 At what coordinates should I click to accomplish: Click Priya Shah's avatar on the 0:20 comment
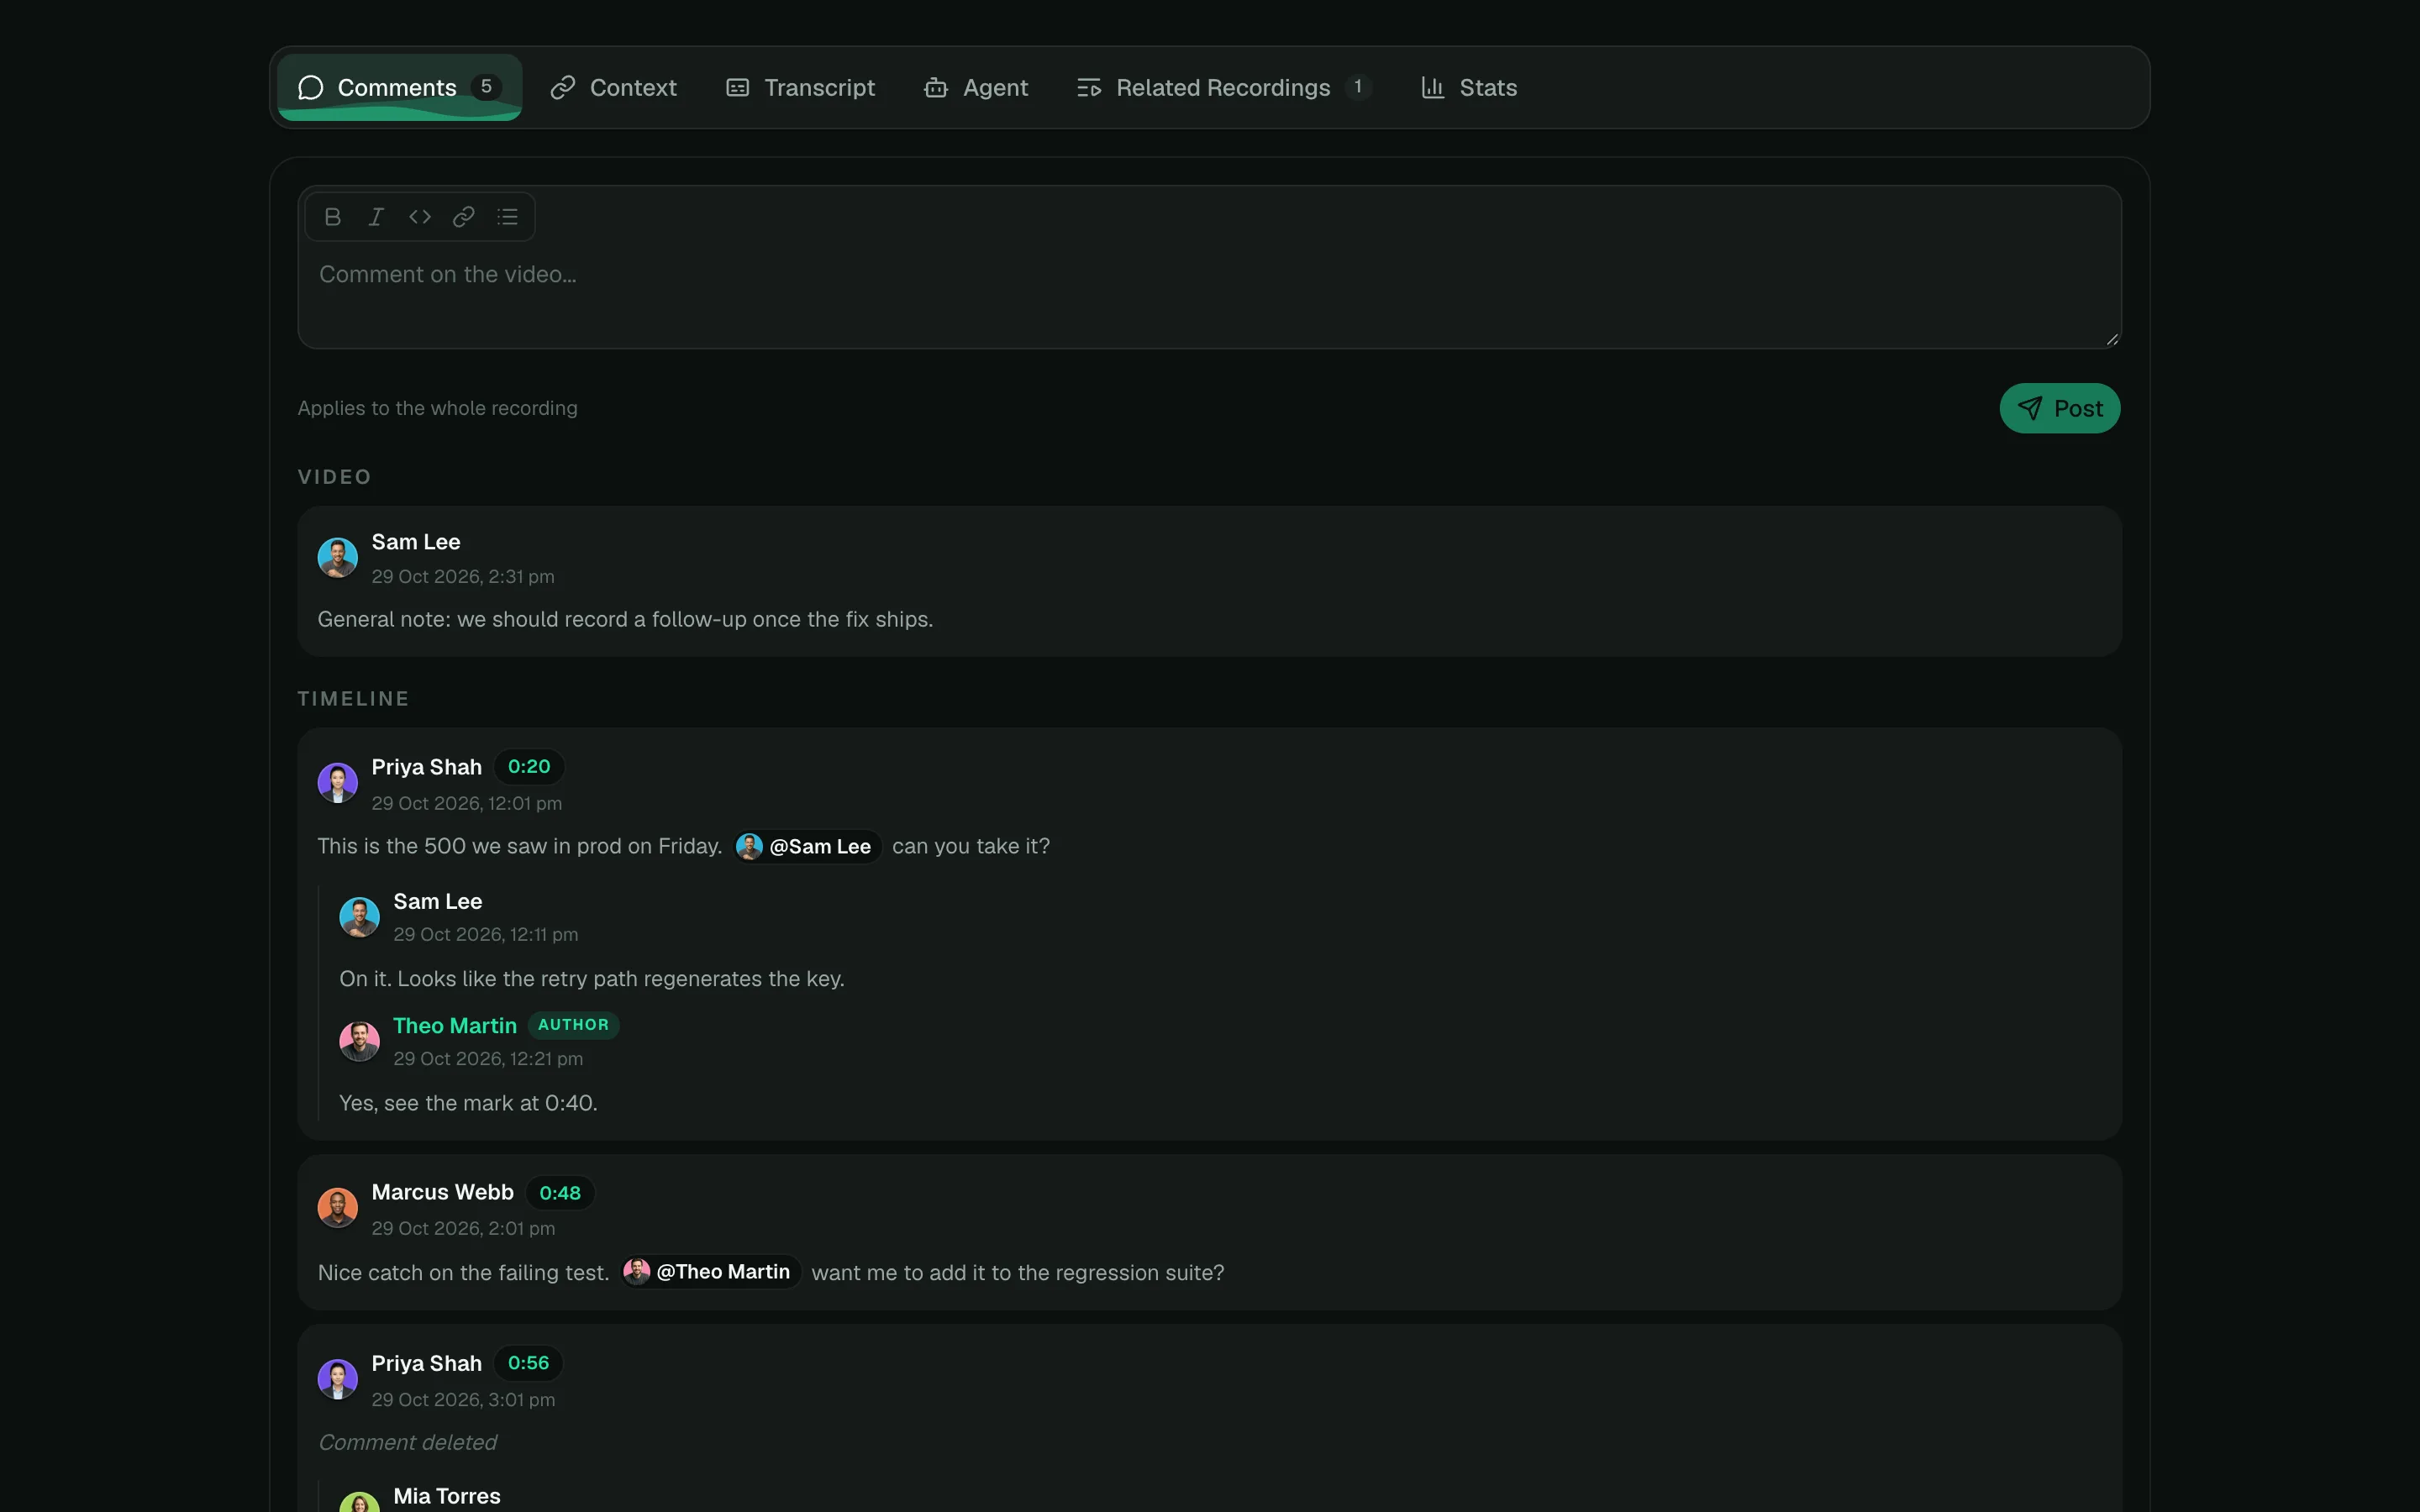tap(338, 783)
